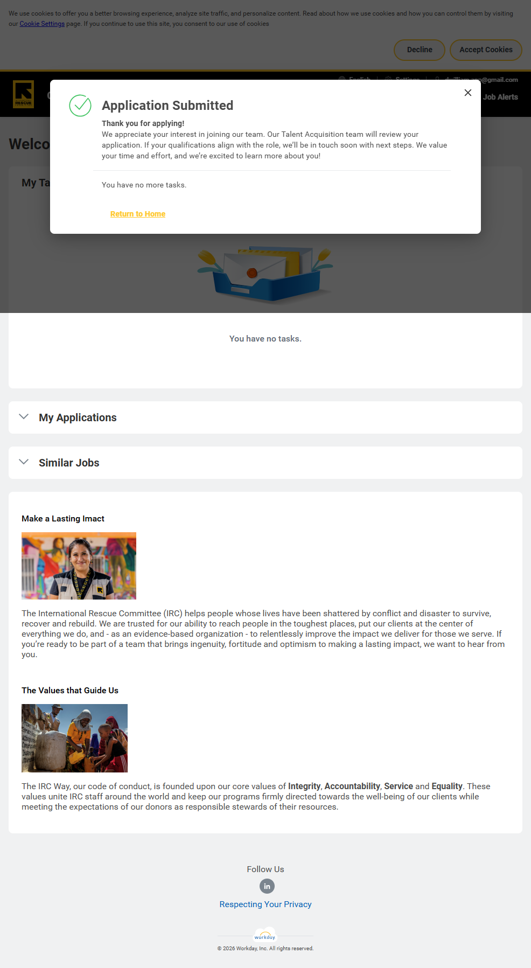
Task: Click the green checkmark success icon
Action: point(80,106)
